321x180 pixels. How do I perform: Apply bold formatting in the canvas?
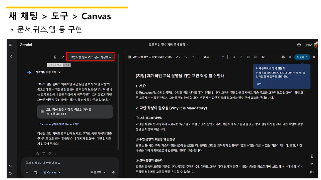pos(233,57)
